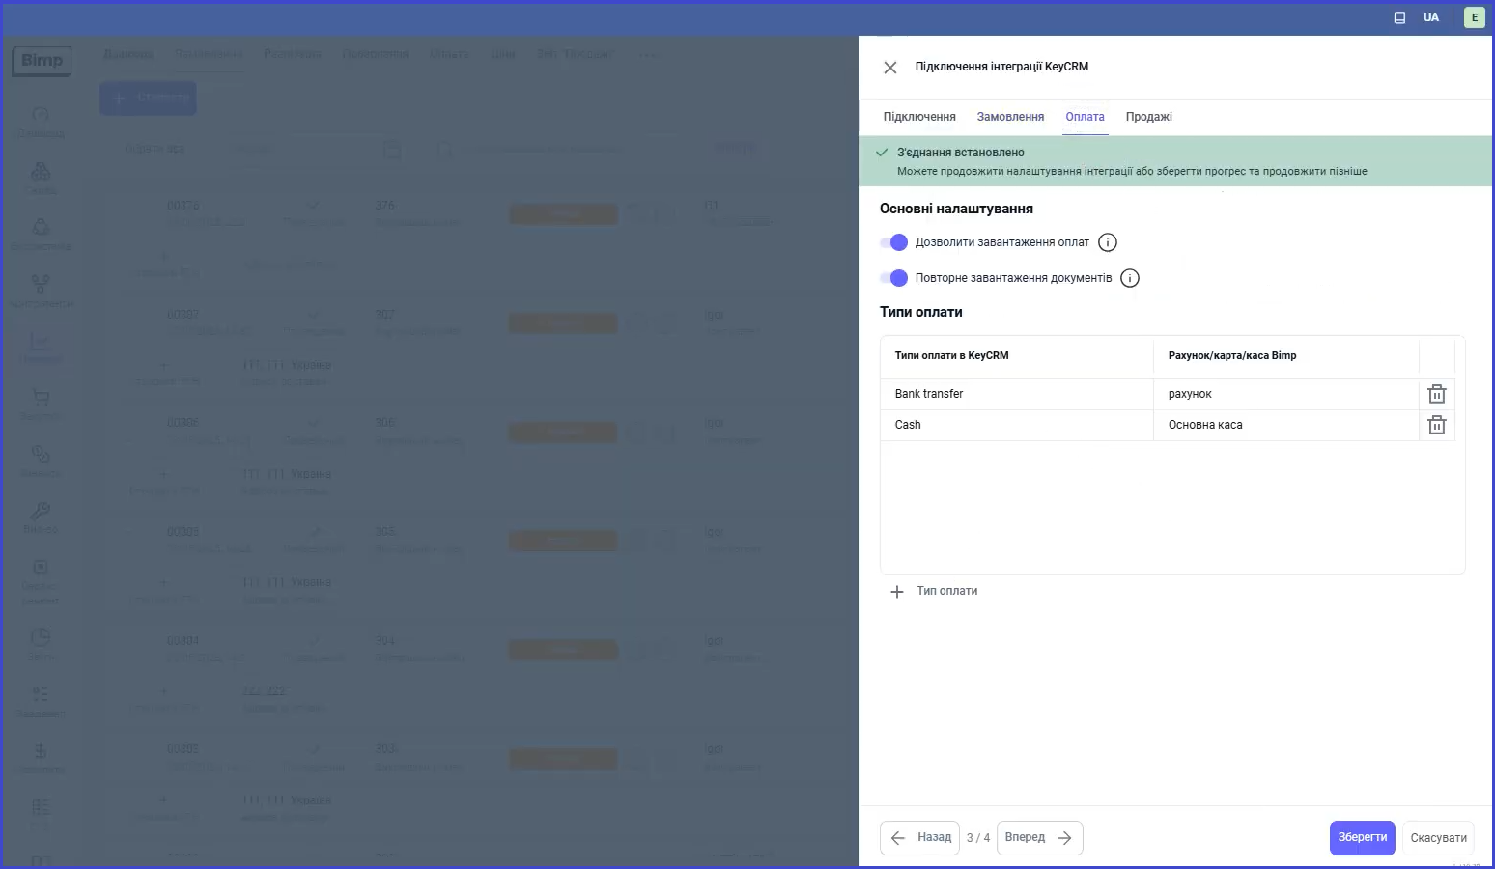Toggle Повторне завантаження документів switch
This screenshot has width=1495, height=869.
coord(894,278)
